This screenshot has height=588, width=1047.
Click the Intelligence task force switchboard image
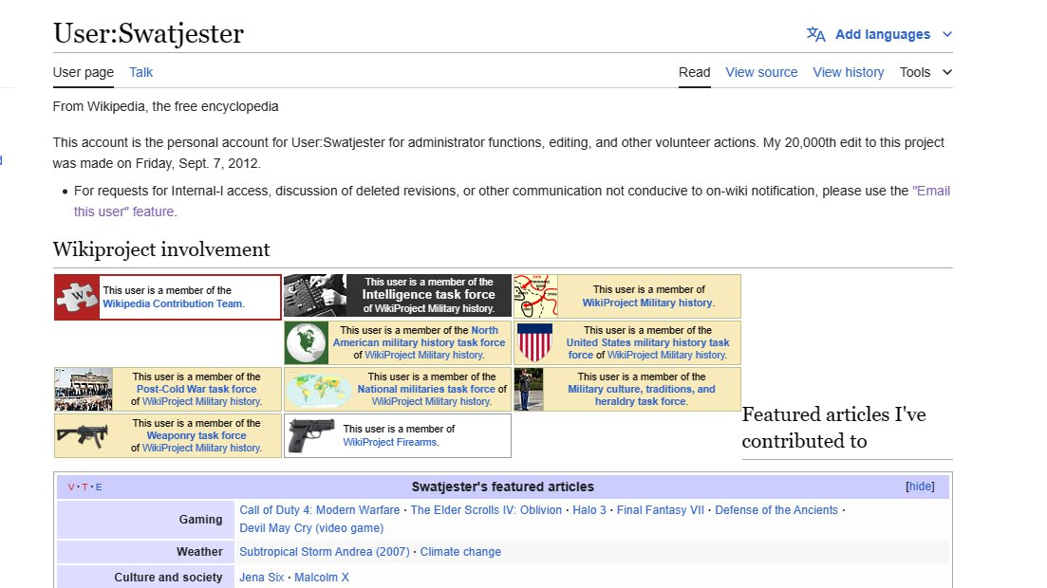click(315, 295)
